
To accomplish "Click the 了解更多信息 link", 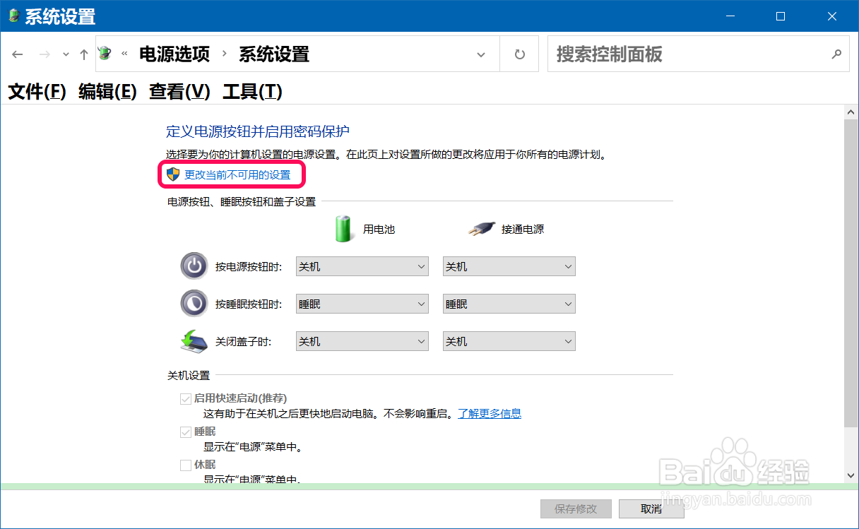I will tap(490, 413).
